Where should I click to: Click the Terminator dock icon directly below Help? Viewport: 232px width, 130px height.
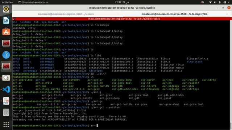[x=6, y=66]
